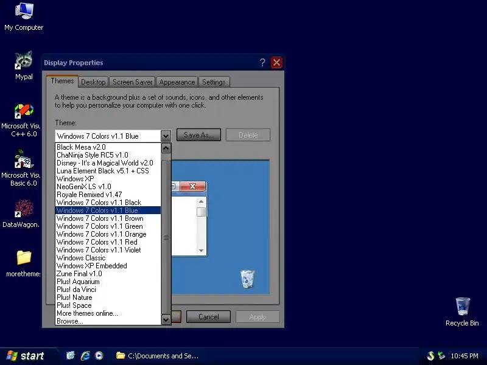Choose Windows XP Embedded theme
The image size is (487, 365).
108,266
